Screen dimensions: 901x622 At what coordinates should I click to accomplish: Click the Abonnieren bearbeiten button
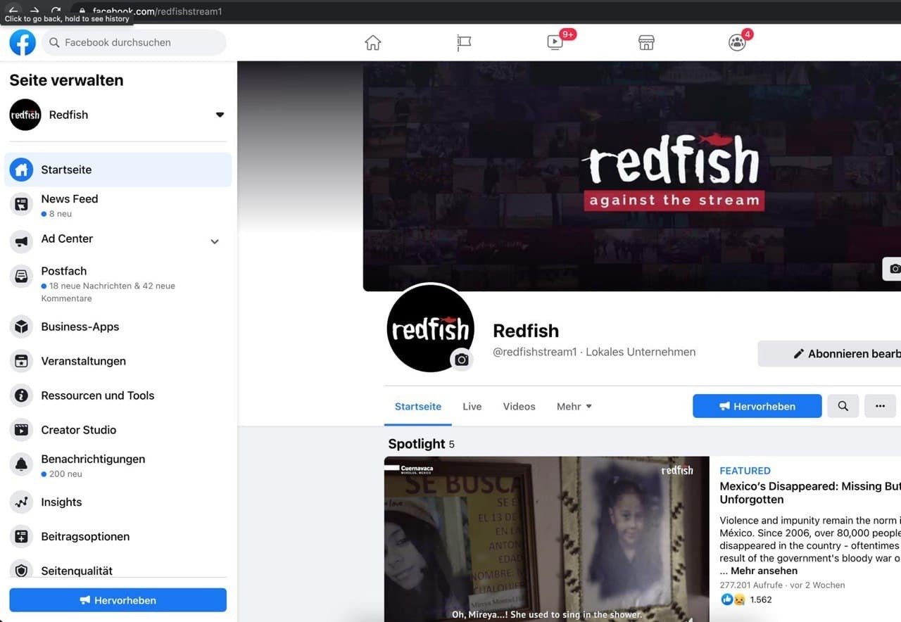(829, 354)
